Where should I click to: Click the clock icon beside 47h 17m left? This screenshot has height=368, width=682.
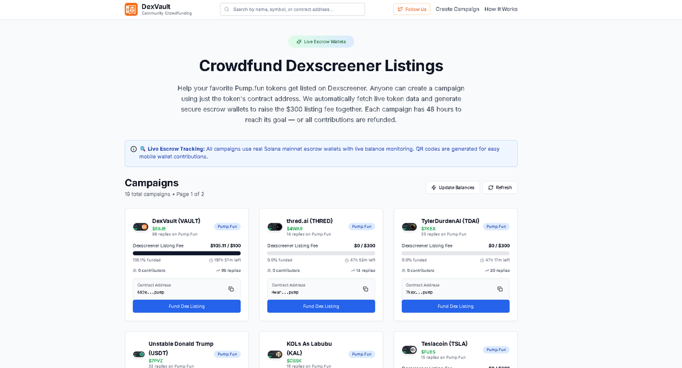(481, 260)
